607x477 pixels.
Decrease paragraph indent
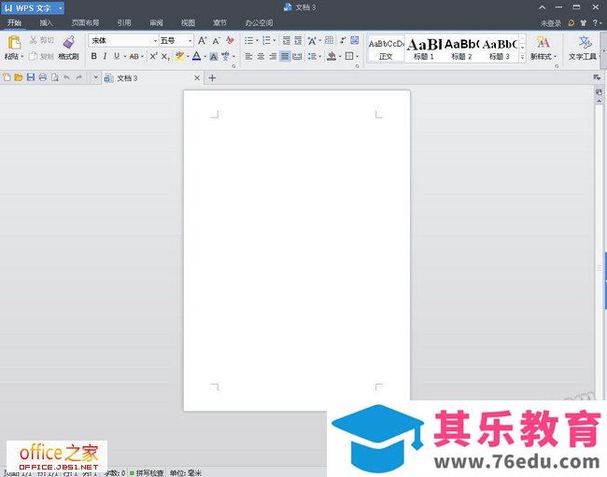(x=286, y=40)
